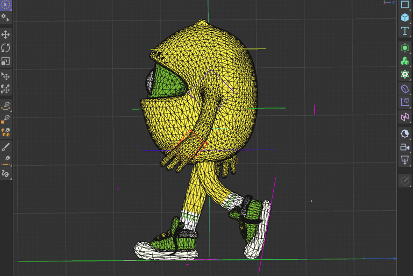Open the light object sun icon
Screen dimensions: 413x276
[x=405, y=133]
